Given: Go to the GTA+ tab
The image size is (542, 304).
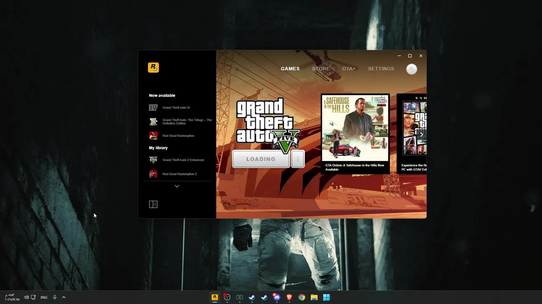Looking at the screenshot, I should click(349, 69).
